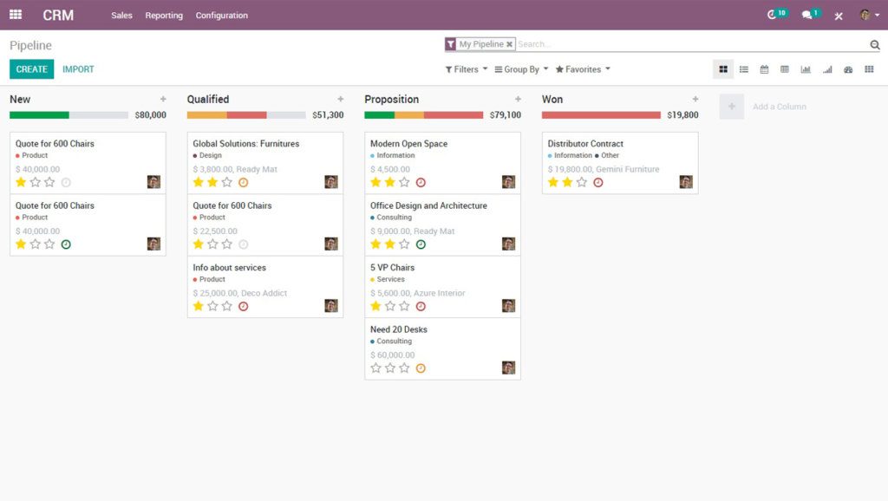Open the pivot table view
The height and width of the screenshot is (501, 888).
click(x=785, y=68)
